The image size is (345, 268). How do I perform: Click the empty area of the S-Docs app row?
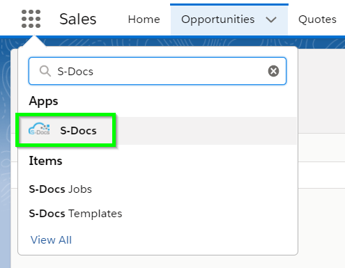tap(204, 131)
